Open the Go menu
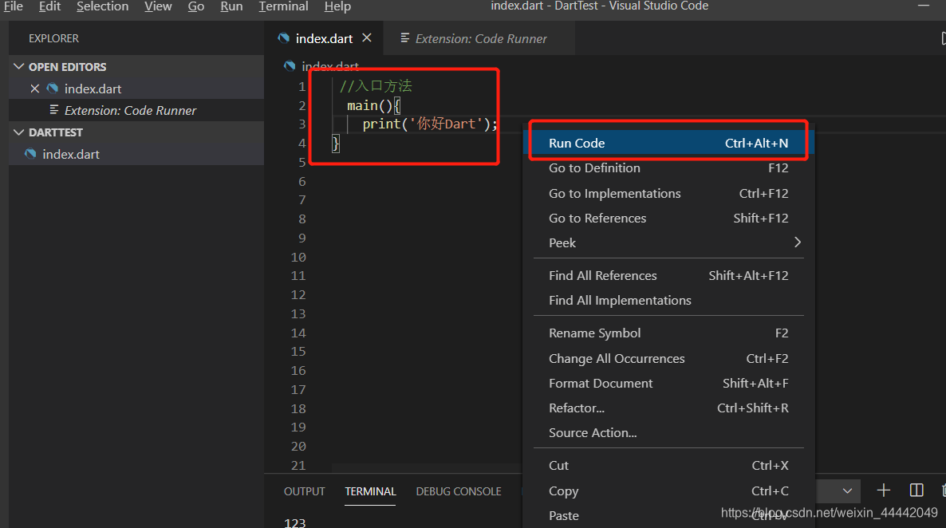This screenshot has width=946, height=528. pos(196,6)
